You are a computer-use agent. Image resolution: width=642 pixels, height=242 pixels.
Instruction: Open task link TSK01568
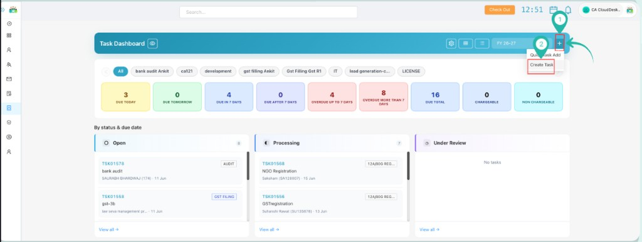pyautogui.click(x=273, y=164)
